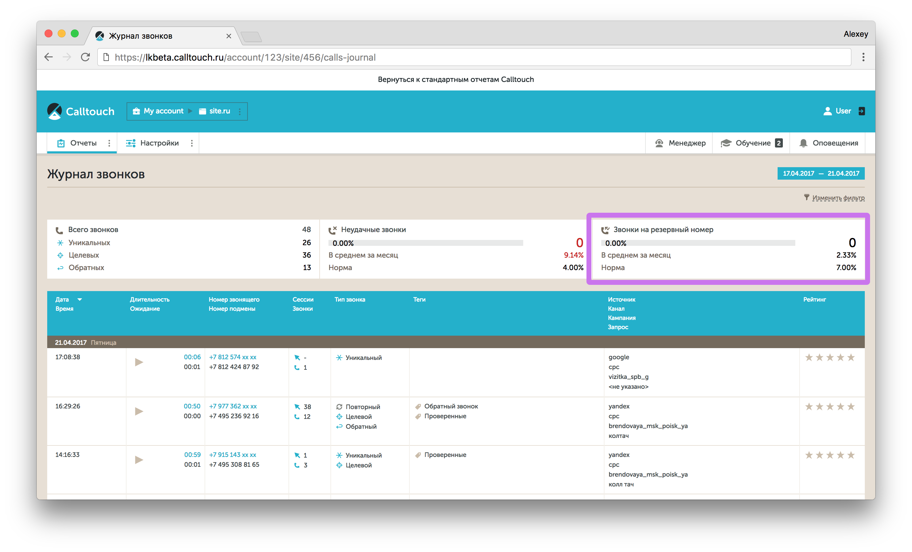Viewport: 912px width, 552px height.
Task: Click the Звонки на резервный номер icon
Action: (x=605, y=230)
